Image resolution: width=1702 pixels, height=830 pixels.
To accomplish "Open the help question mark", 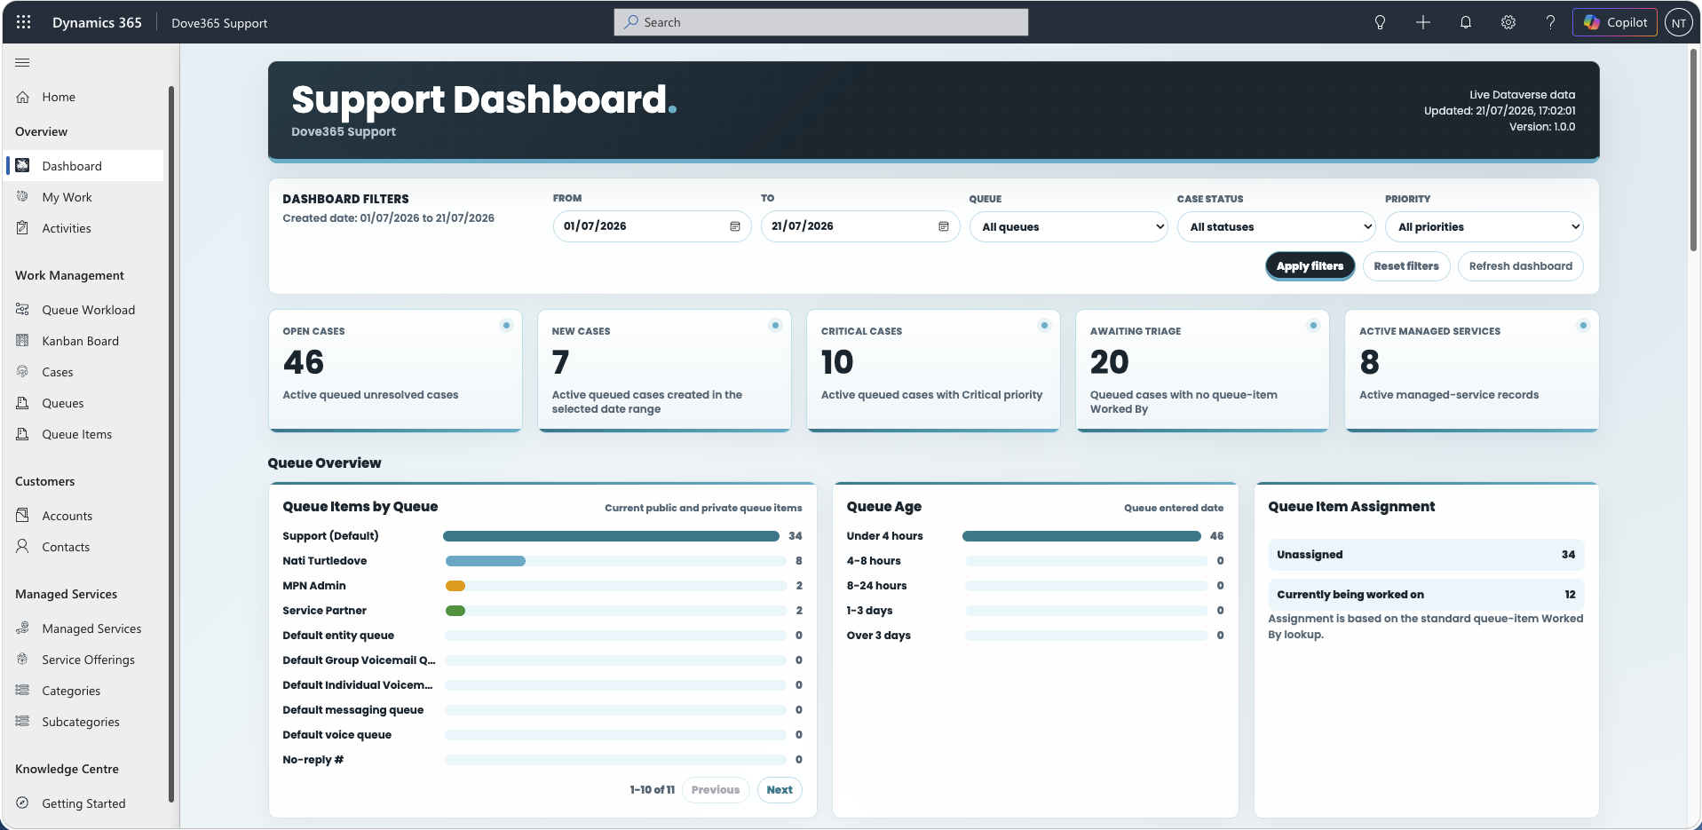I will click(x=1550, y=22).
